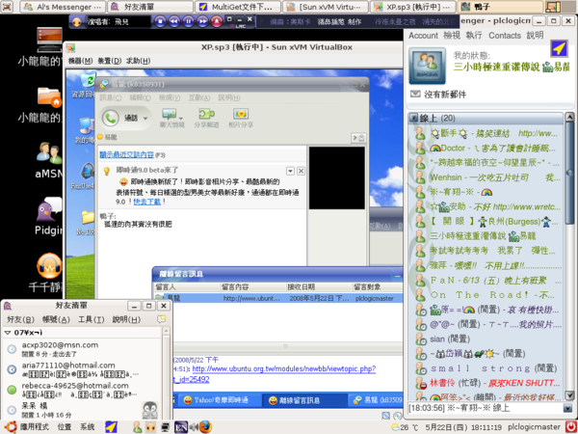Open Contacts menu in aMSN
578x434 pixels.
tap(505, 36)
